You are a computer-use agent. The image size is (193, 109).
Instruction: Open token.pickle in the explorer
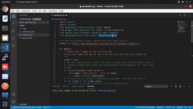(27, 38)
